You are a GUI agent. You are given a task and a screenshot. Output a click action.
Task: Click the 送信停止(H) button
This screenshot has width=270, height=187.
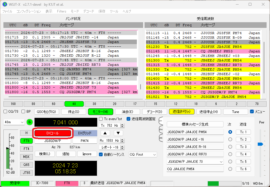point(208,112)
